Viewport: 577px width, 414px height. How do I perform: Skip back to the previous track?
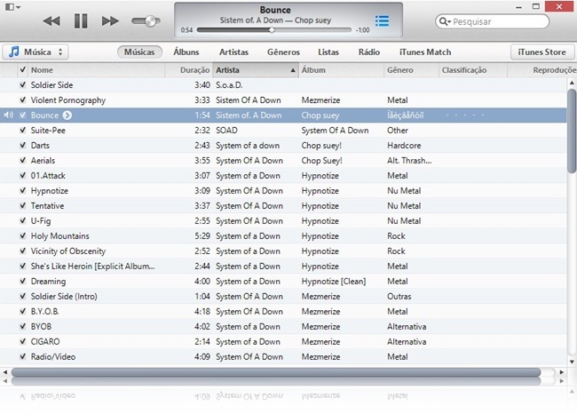(51, 21)
